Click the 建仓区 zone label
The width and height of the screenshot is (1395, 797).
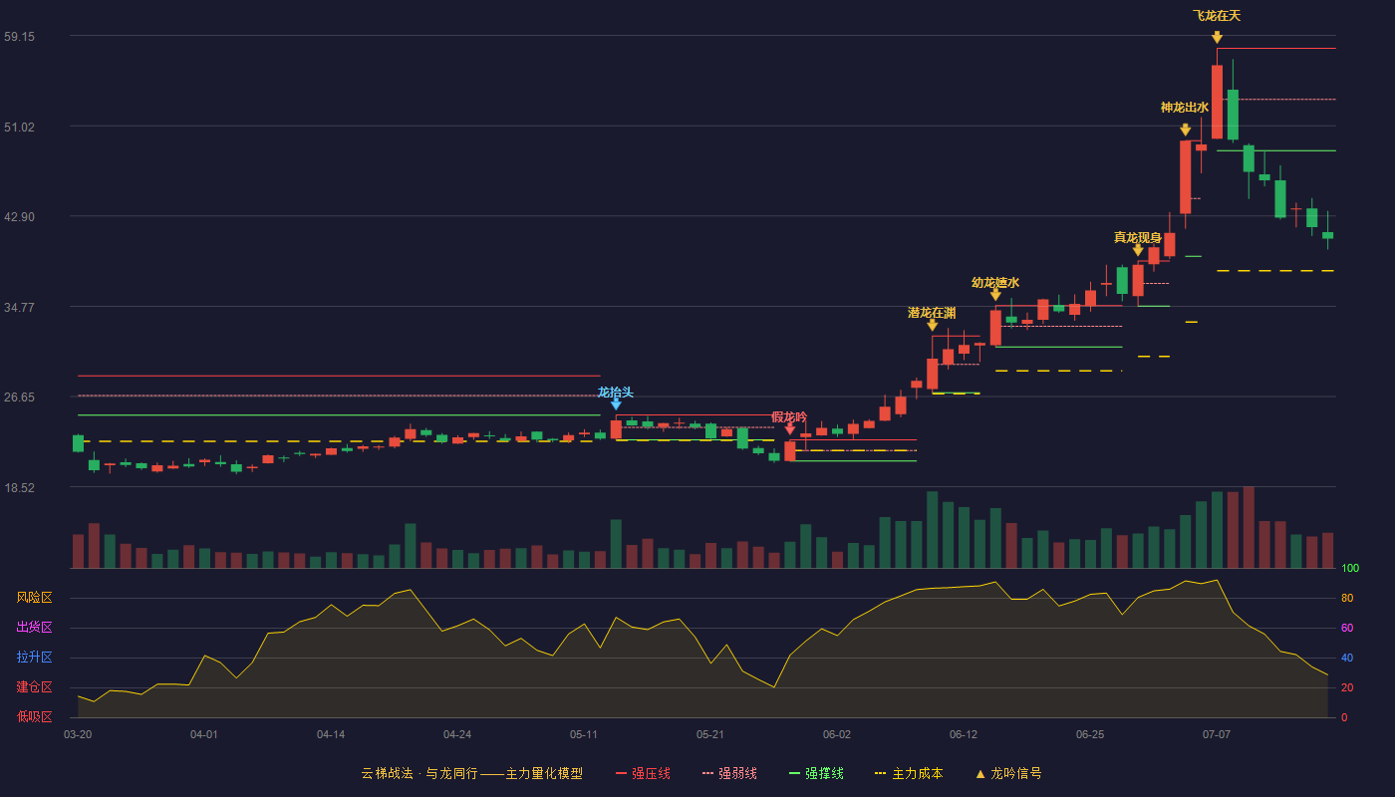click(35, 687)
